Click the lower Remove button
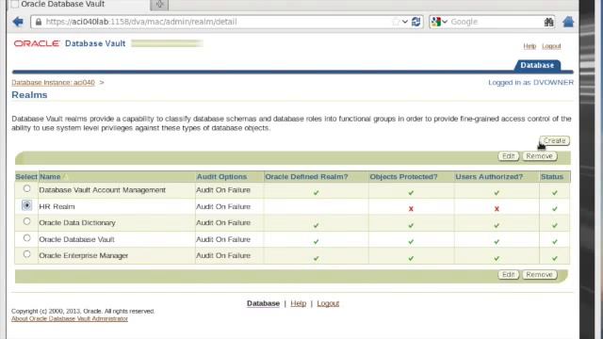Viewport: 603px width, 339px height. tap(539, 274)
